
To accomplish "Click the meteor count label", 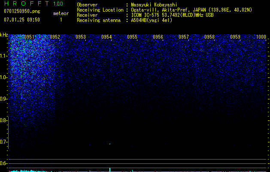I will click(61, 13).
